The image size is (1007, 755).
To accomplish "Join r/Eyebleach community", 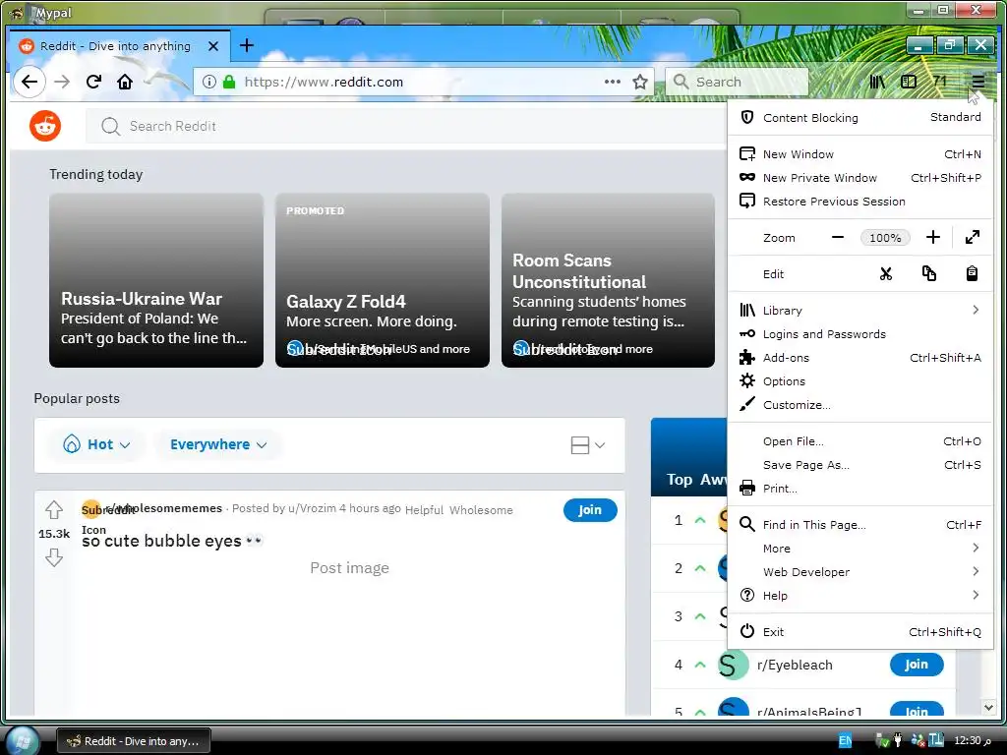I will (917, 665).
